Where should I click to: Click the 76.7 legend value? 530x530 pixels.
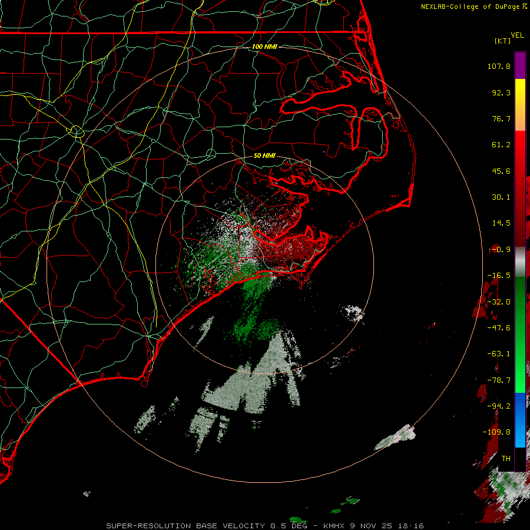point(501,118)
